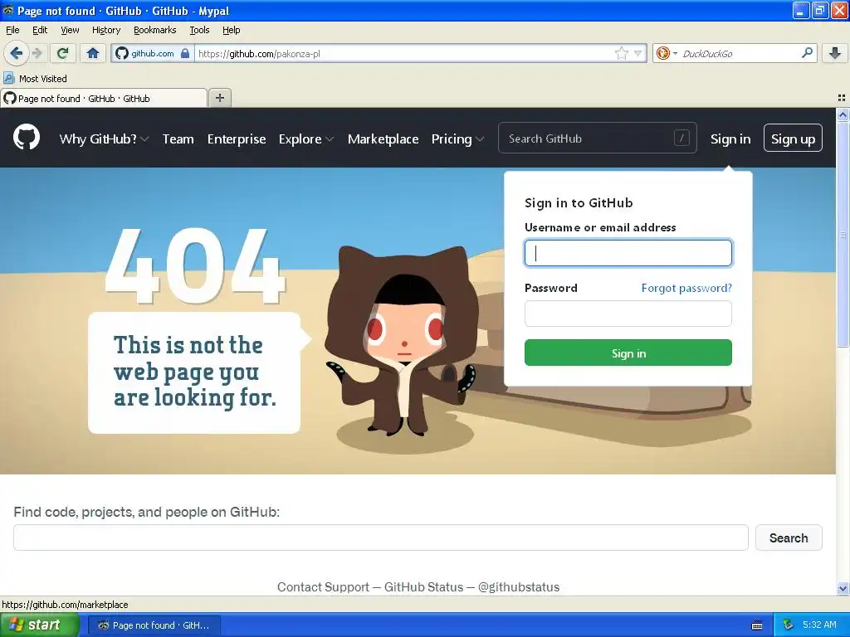Viewport: 850px width, 637px height.
Task: Focus the Find code, projects, people search box
Action: (380, 537)
